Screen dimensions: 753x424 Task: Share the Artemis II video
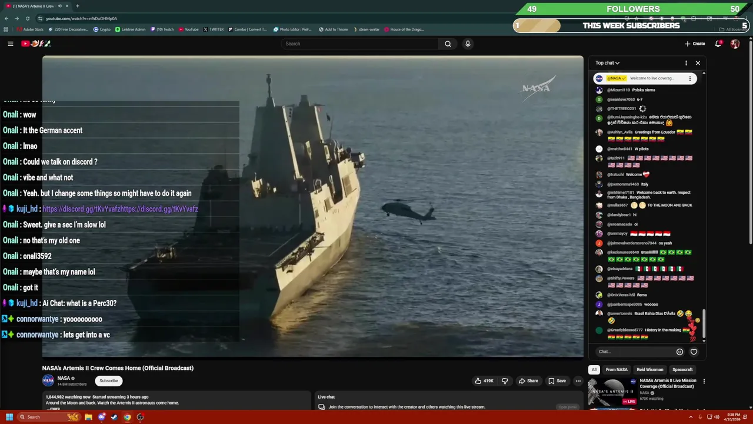point(528,381)
